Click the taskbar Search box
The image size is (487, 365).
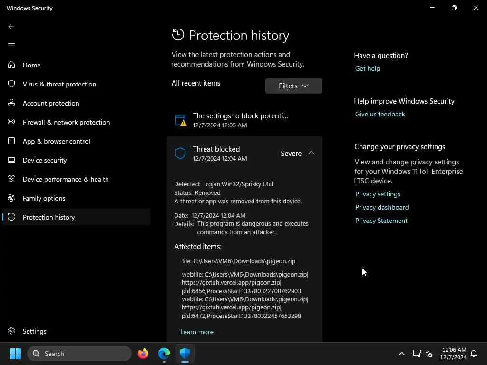(79, 354)
